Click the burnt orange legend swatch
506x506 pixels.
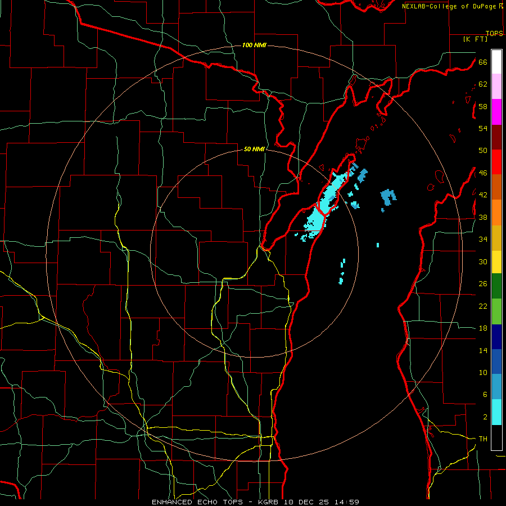pos(496,187)
